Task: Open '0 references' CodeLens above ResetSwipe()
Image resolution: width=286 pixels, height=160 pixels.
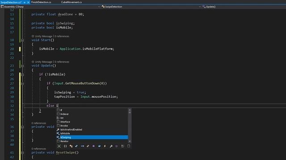Action: coord(39,149)
